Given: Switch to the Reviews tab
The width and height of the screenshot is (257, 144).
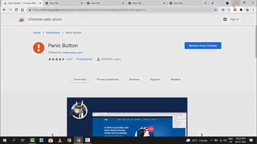Looking at the screenshot, I should click(134, 79).
